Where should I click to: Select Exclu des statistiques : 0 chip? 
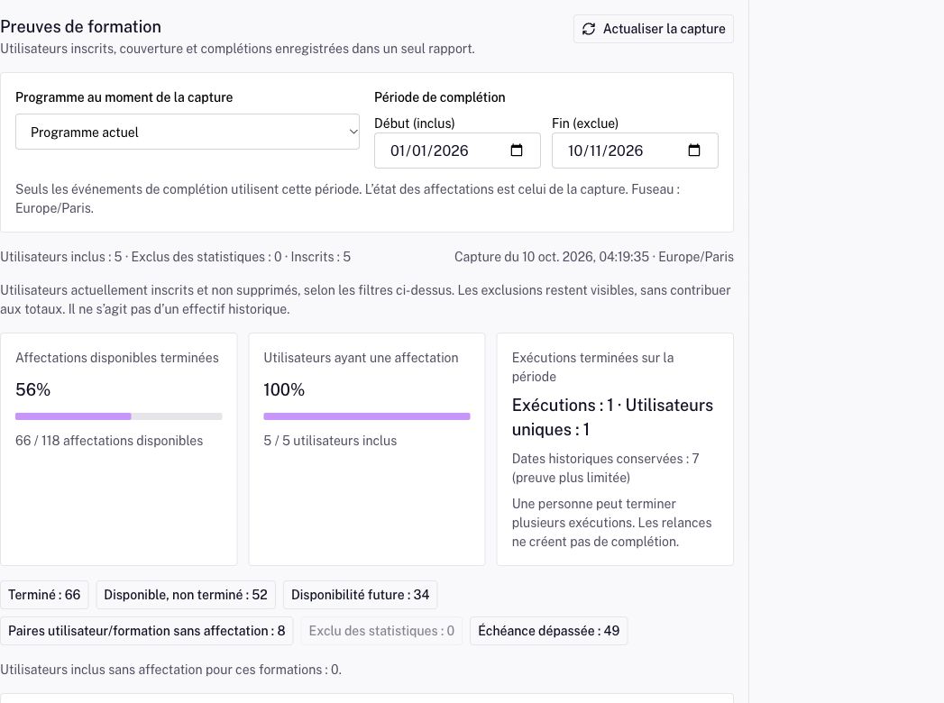(381, 631)
